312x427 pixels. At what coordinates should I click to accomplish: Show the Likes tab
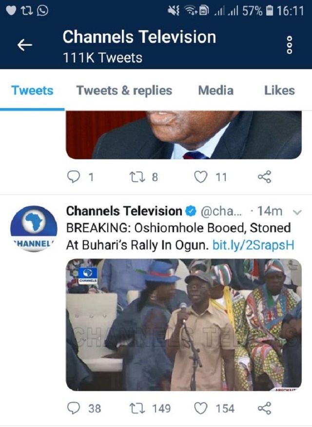tap(279, 91)
